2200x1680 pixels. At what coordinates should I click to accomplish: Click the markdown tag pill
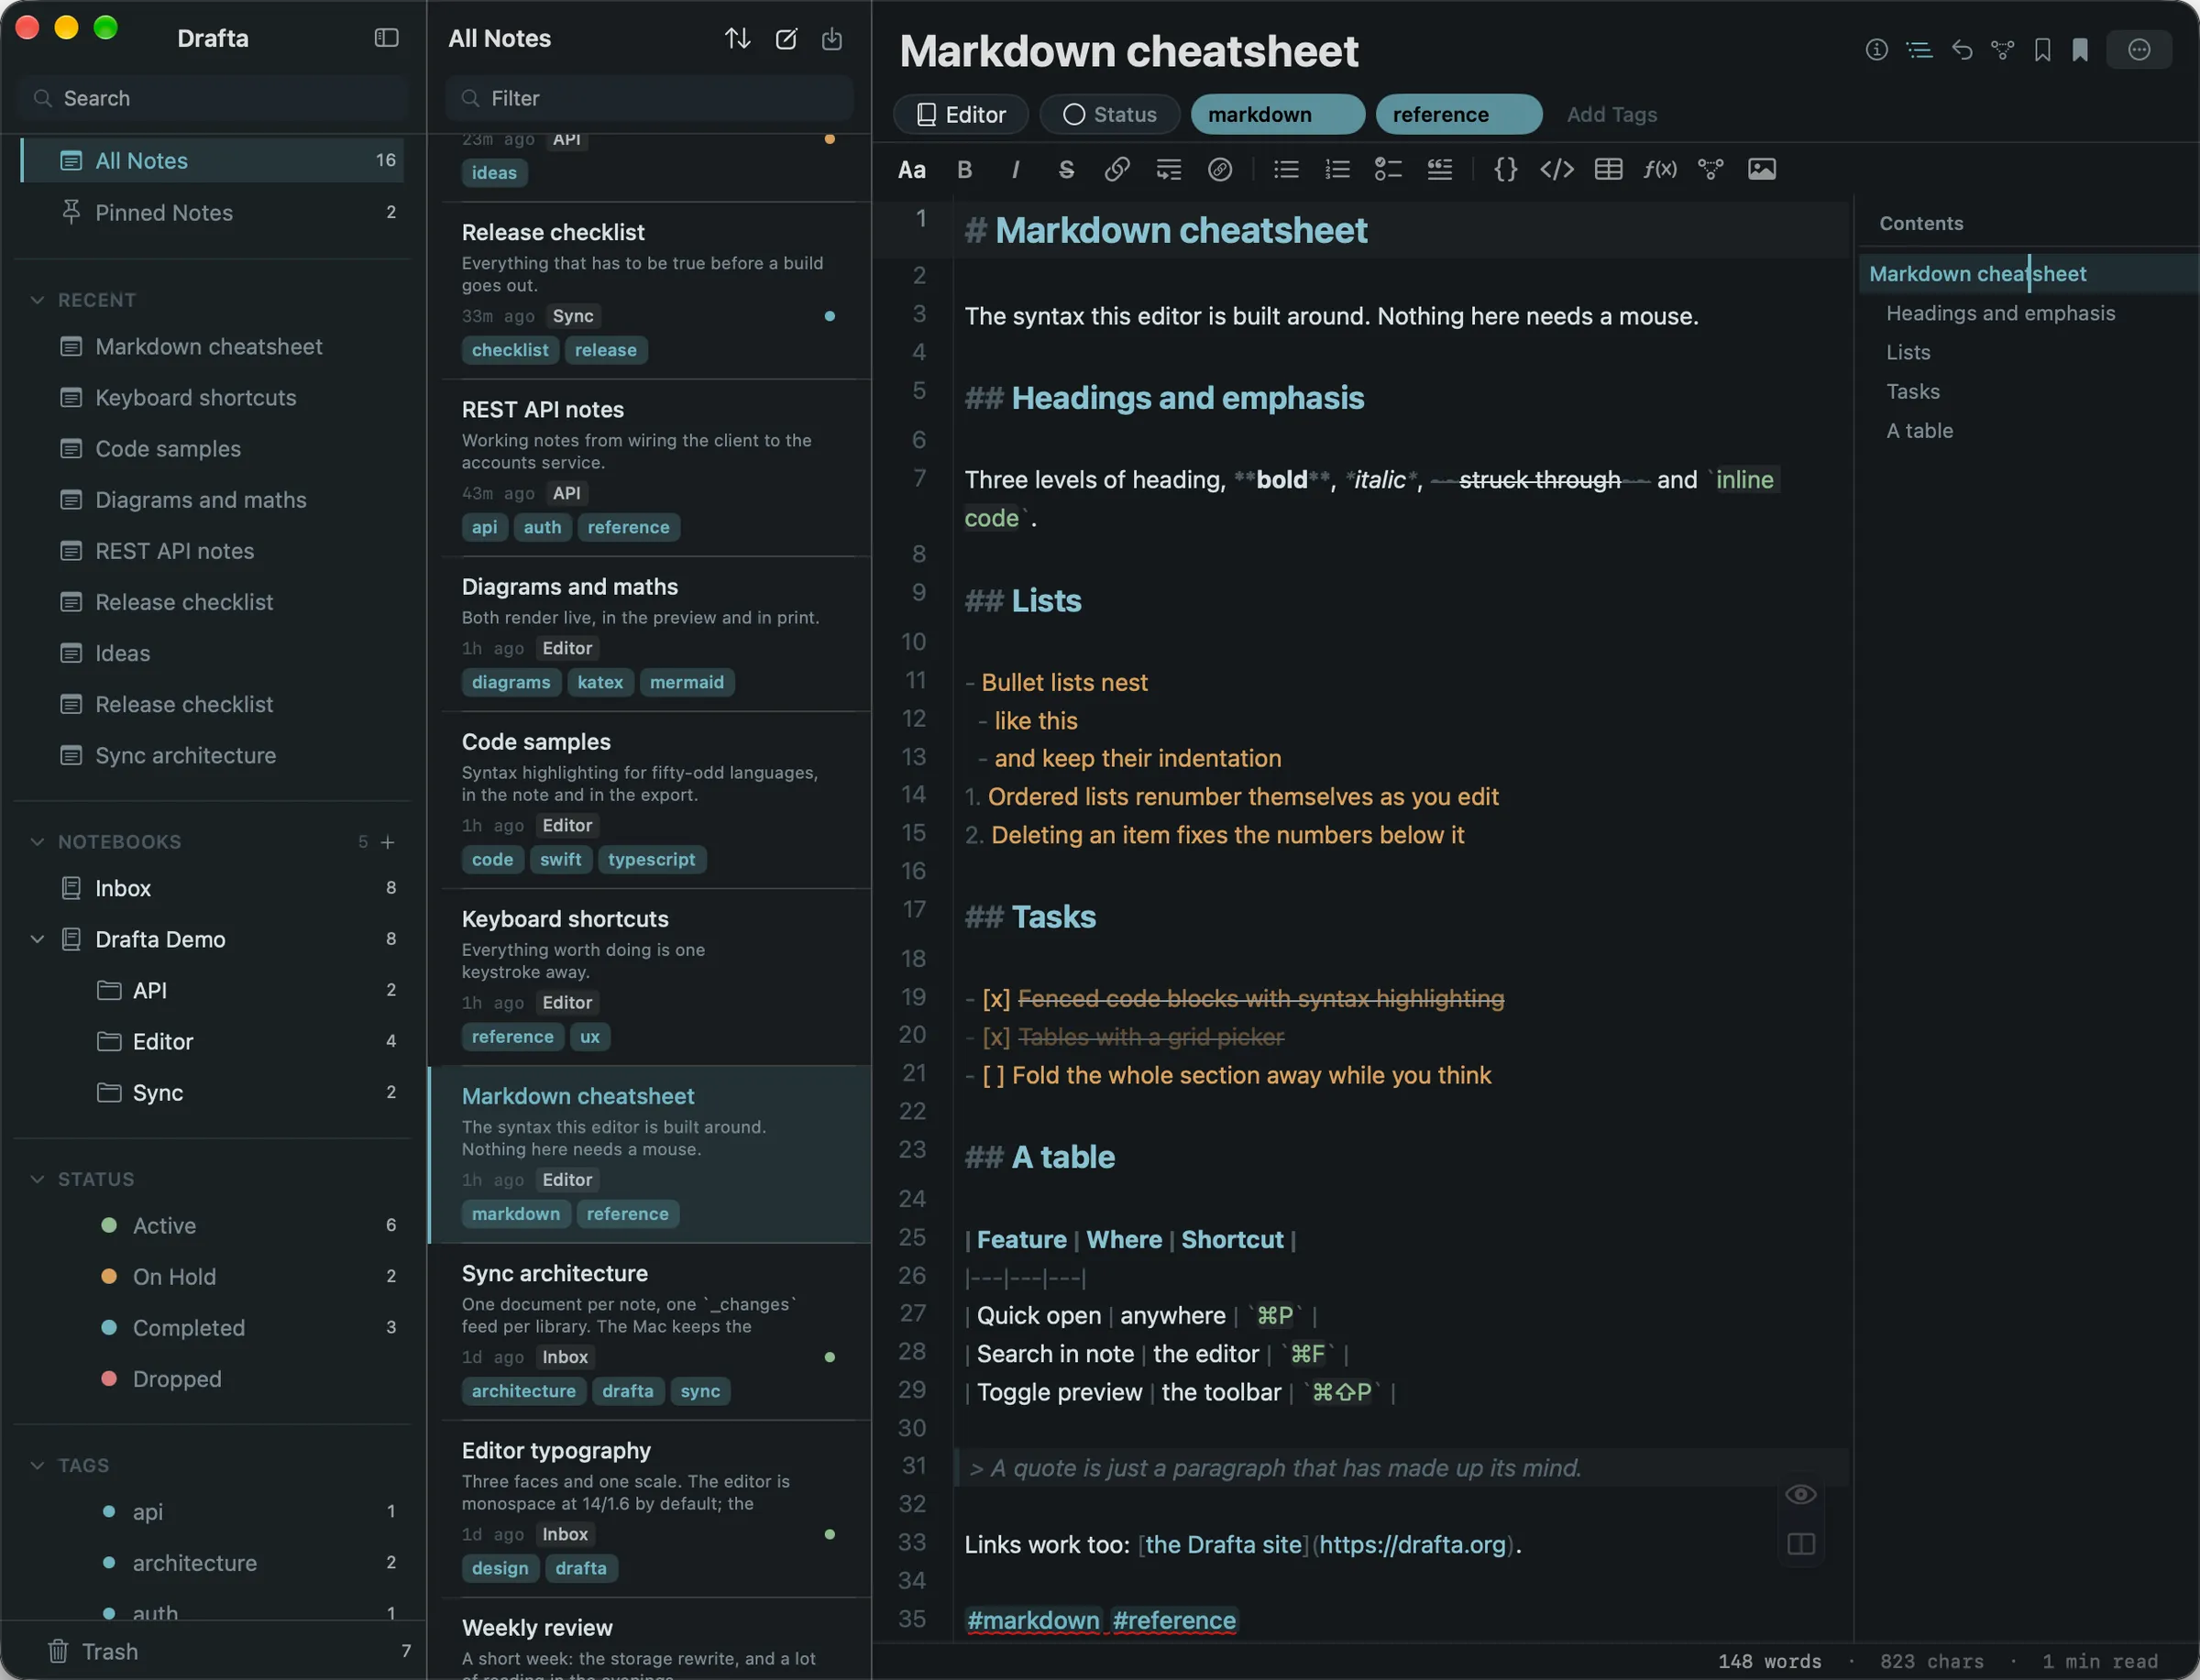click(1277, 114)
